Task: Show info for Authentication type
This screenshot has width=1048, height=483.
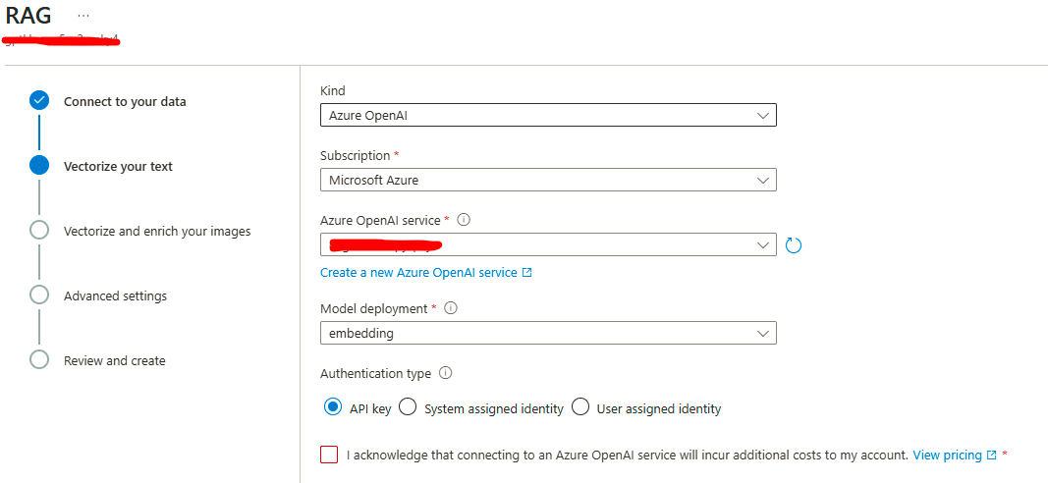Action: 446,373
